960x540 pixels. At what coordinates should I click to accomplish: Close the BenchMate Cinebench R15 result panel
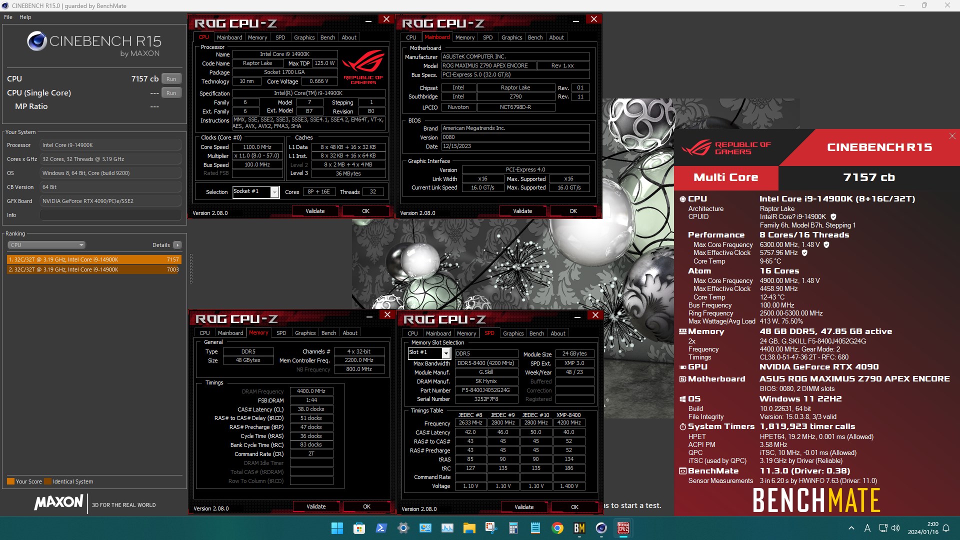pyautogui.click(x=952, y=136)
